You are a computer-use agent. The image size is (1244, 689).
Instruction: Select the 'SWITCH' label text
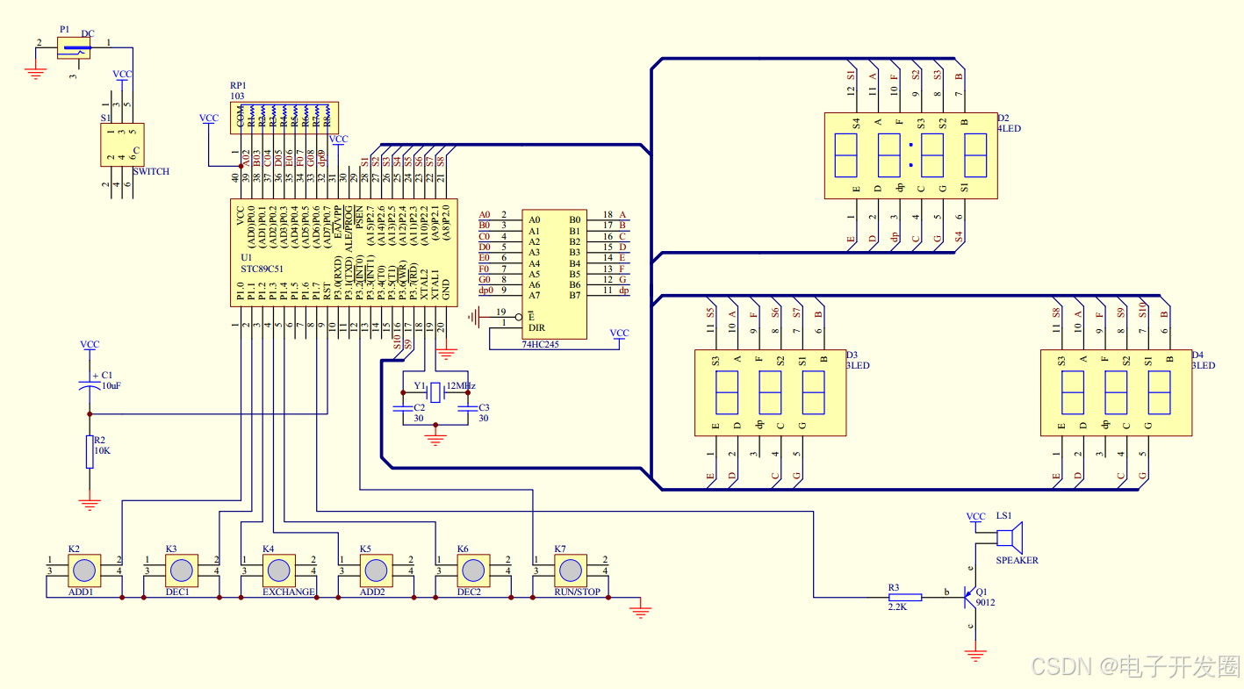[153, 171]
